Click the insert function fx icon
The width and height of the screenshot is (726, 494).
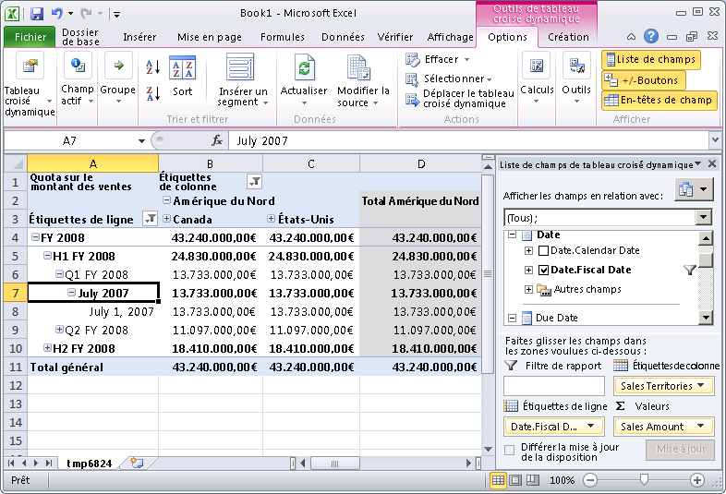217,140
